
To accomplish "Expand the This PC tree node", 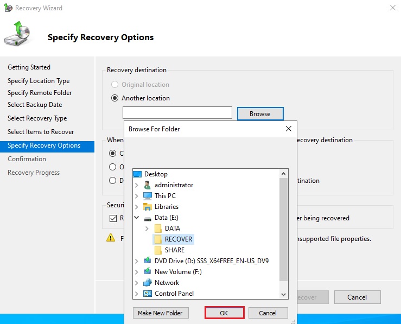I will 136,196.
